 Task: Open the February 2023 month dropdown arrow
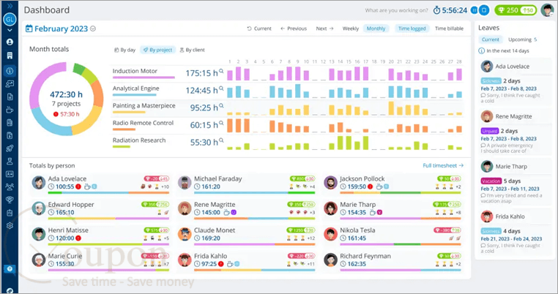click(x=93, y=29)
